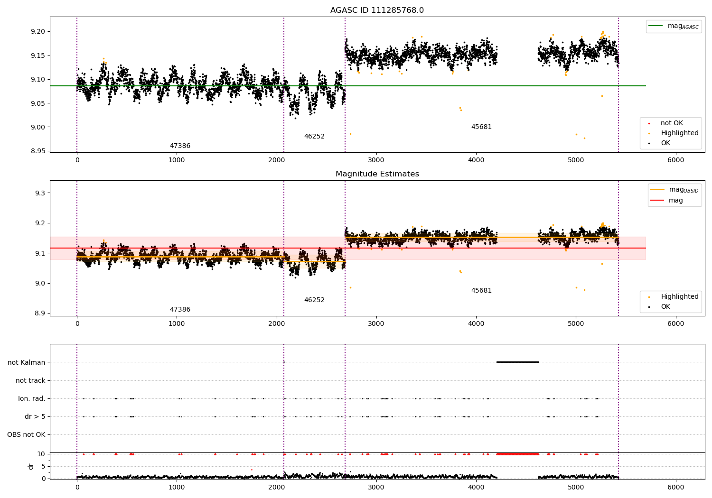Click the 3000 x-tick under the top plot

[376, 160]
